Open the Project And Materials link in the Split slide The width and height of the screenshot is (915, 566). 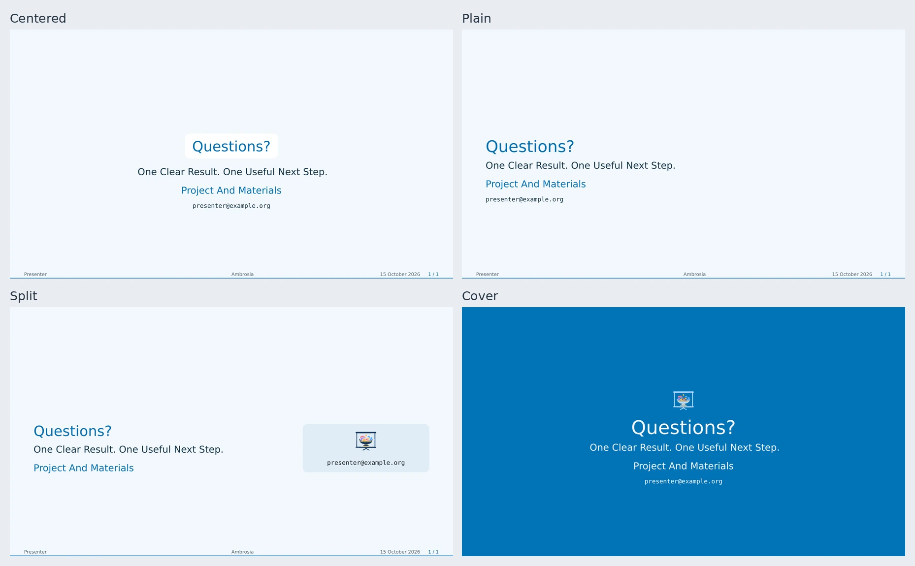pyautogui.click(x=84, y=468)
